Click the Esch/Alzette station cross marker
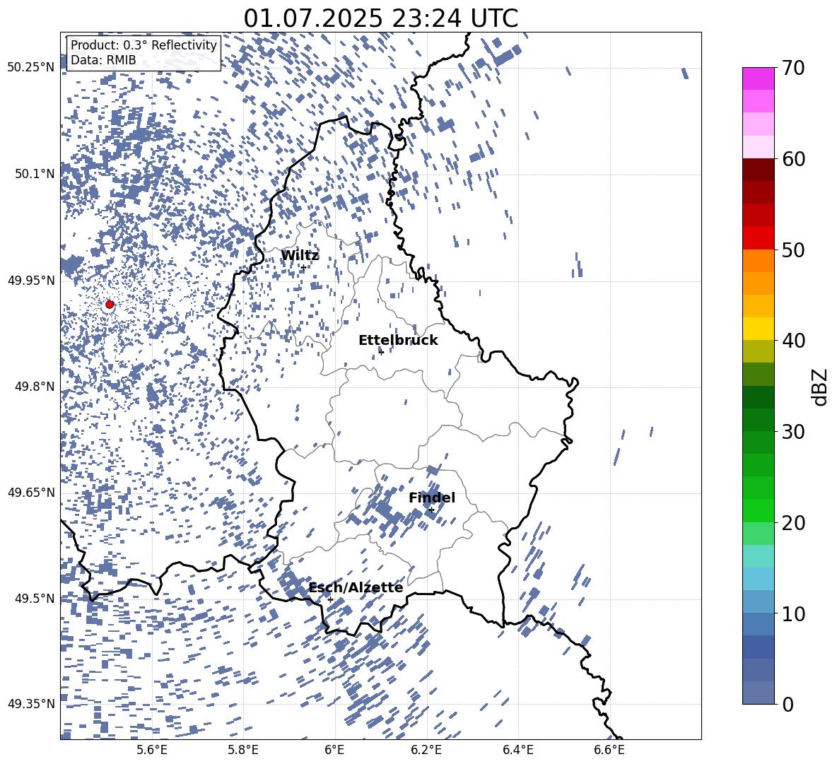The image size is (837, 764). [330, 599]
